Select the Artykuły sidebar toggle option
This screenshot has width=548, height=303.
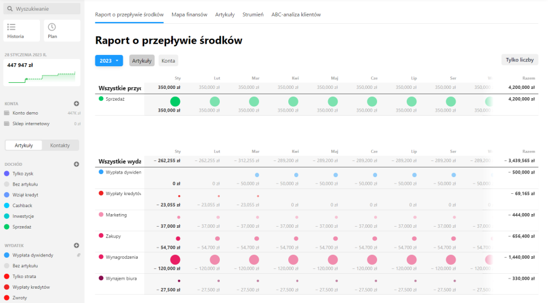[24, 146]
